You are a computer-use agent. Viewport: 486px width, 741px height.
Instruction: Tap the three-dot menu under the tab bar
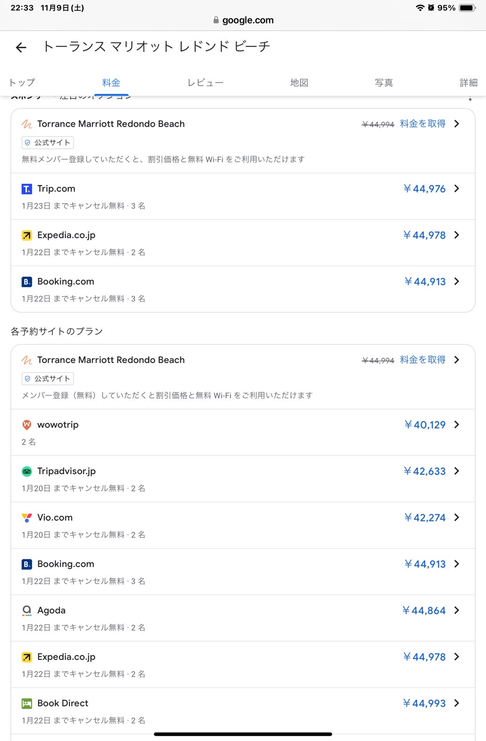470,99
